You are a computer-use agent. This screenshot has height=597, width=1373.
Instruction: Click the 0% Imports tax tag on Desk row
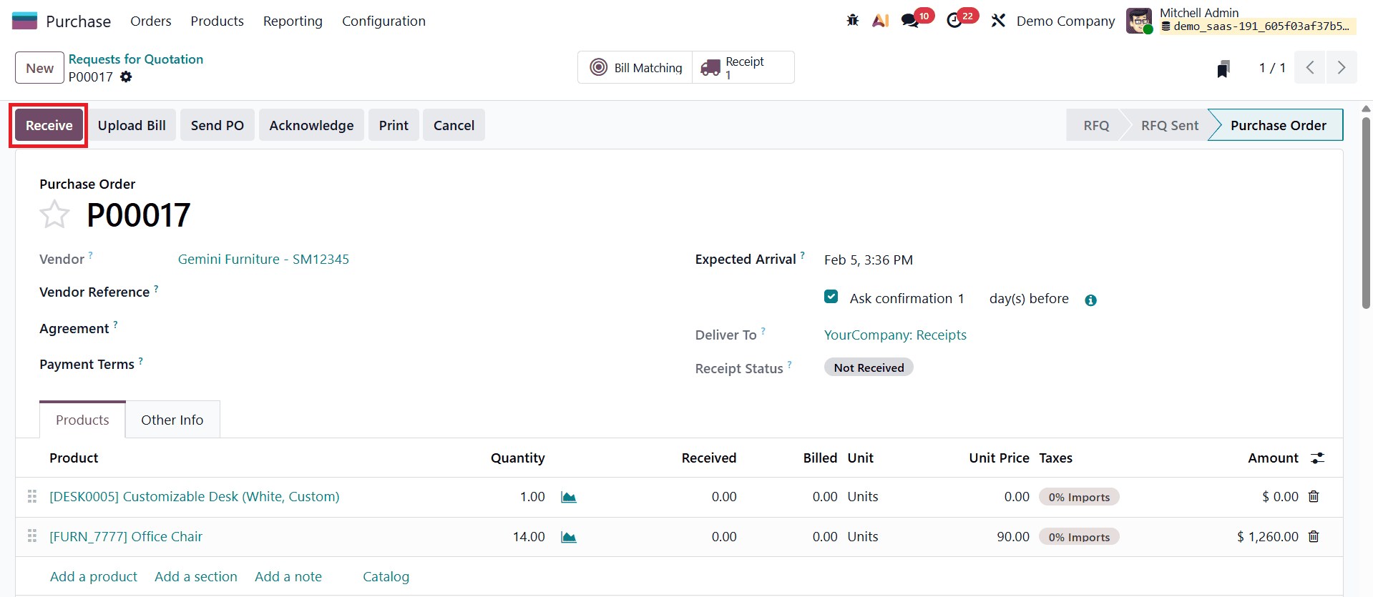(1079, 497)
